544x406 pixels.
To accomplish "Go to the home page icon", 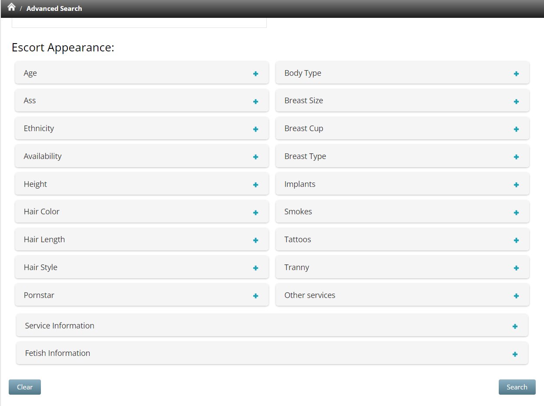I will (11, 7).
